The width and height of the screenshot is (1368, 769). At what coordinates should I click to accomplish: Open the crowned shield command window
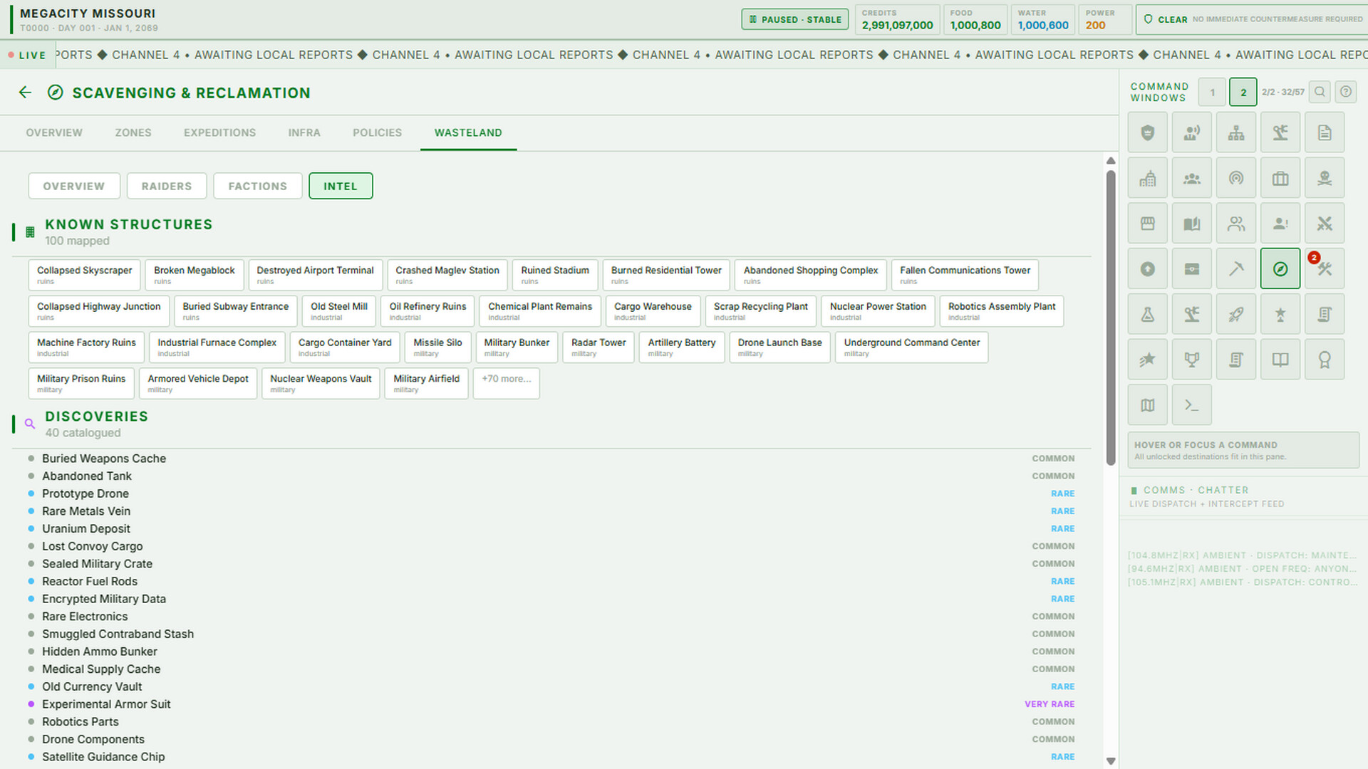(1147, 132)
